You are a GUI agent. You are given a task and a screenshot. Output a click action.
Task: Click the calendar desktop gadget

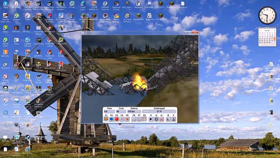[267, 37]
